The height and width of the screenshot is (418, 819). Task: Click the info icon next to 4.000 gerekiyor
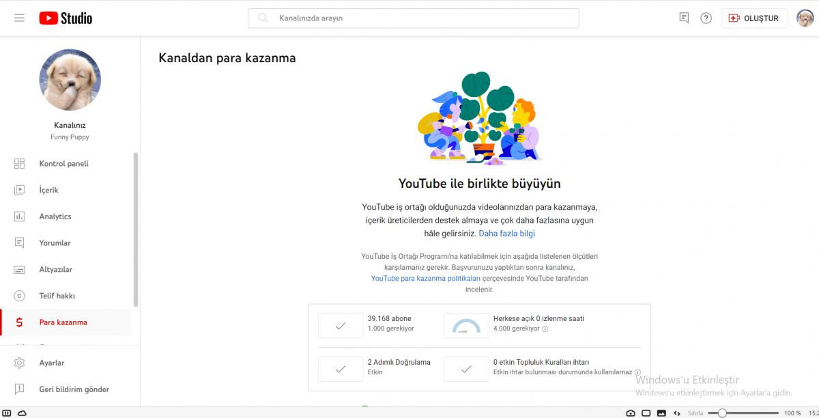tap(545, 329)
